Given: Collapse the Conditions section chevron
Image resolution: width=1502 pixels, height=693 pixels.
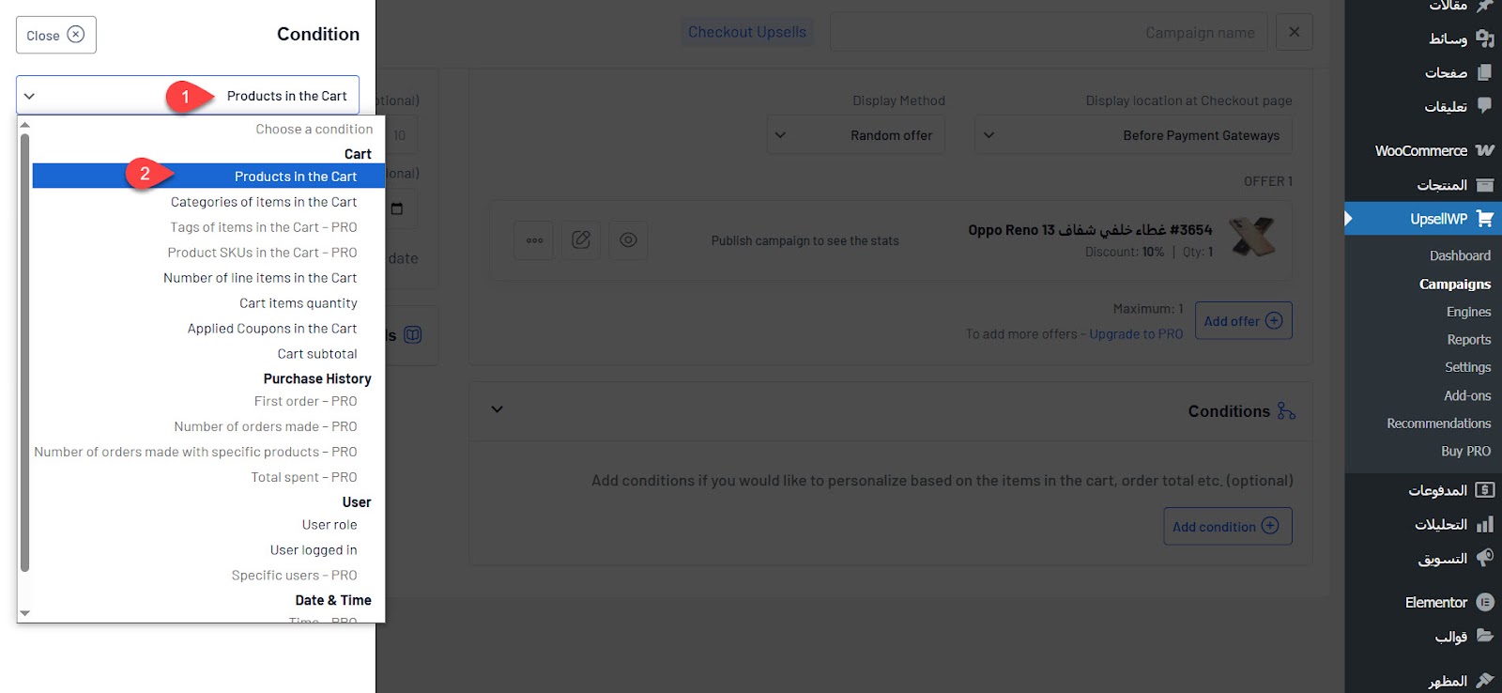Looking at the screenshot, I should 498,409.
